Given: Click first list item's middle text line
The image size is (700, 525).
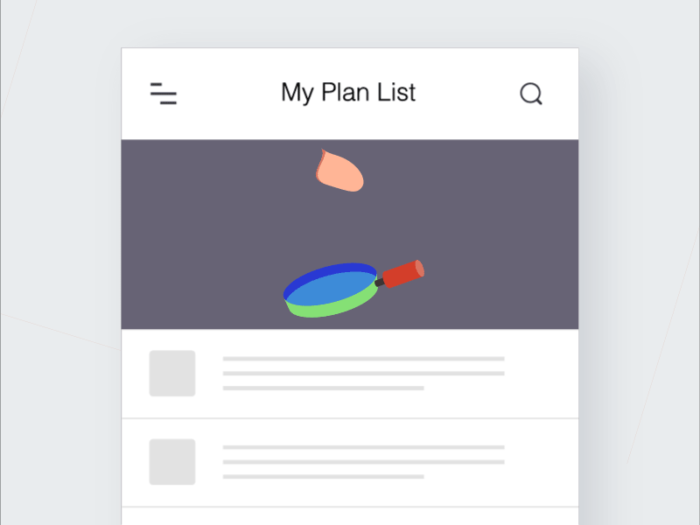Looking at the screenshot, I should (x=363, y=374).
